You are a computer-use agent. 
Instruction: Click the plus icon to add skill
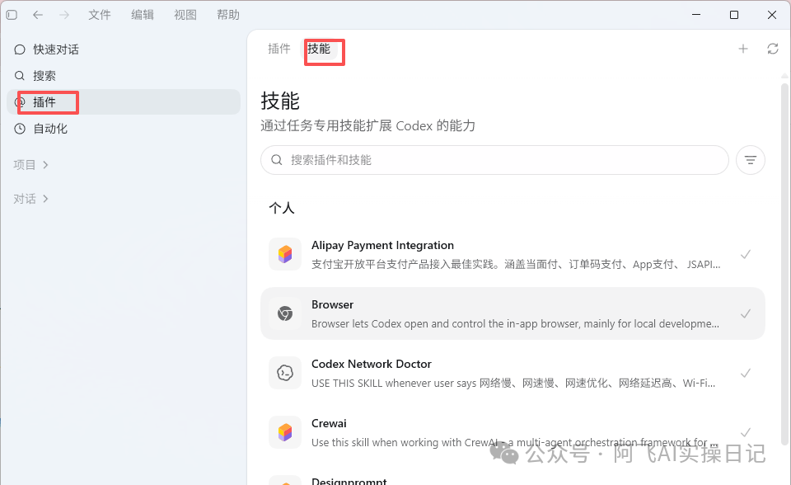[743, 49]
